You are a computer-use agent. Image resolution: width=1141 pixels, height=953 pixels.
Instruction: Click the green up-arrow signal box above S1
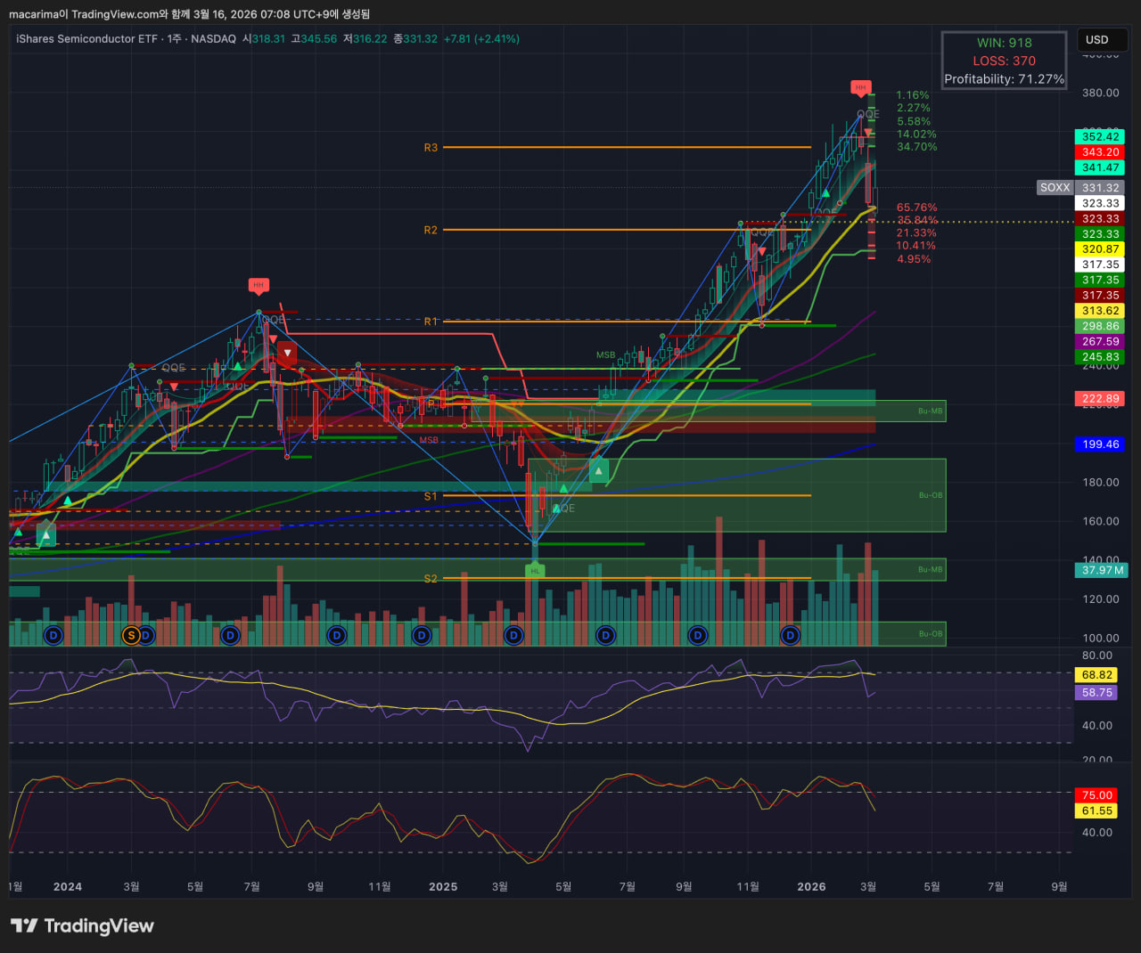click(x=599, y=470)
